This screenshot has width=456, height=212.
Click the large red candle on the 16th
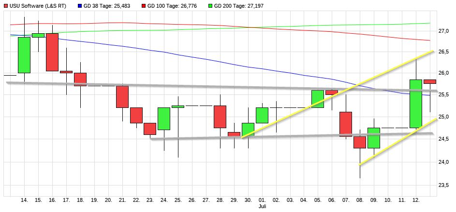point(52,52)
